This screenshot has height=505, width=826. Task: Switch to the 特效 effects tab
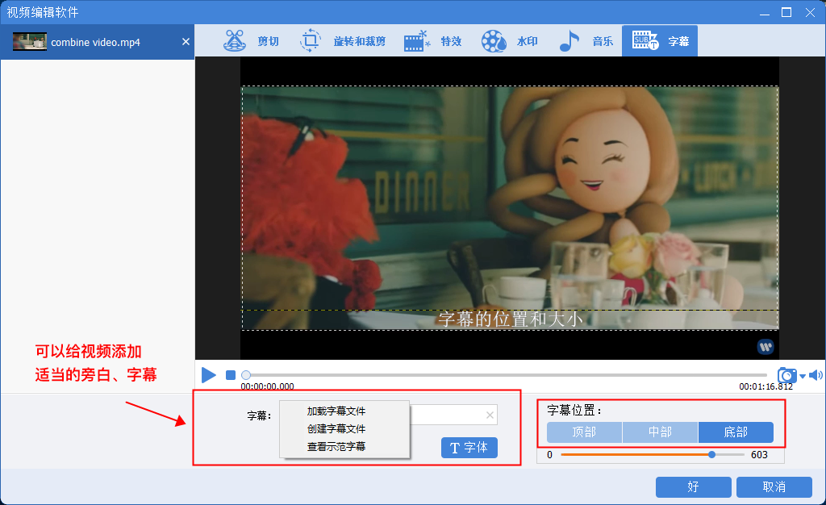point(432,41)
